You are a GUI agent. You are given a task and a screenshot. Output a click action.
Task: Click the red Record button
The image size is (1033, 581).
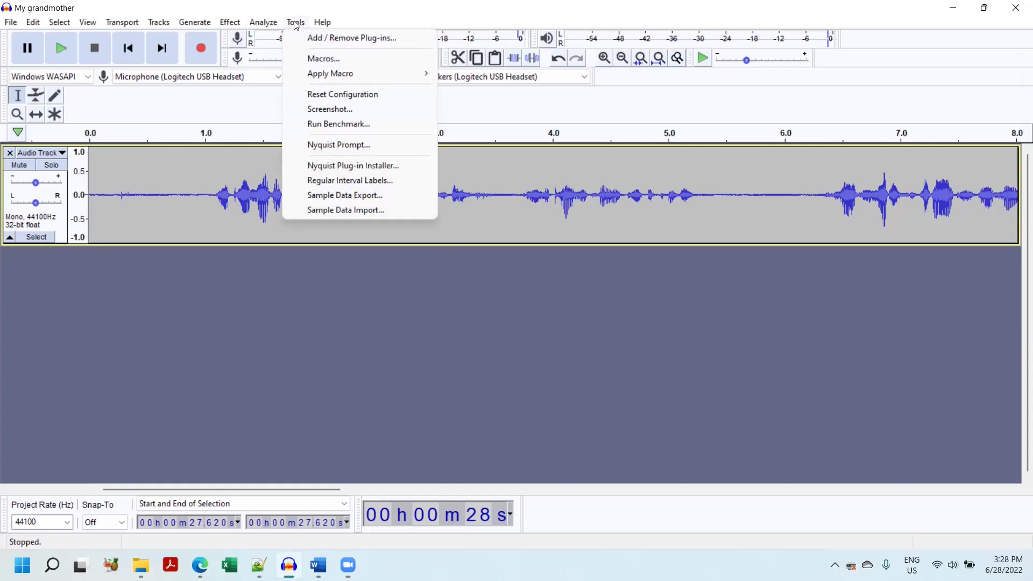(x=201, y=48)
